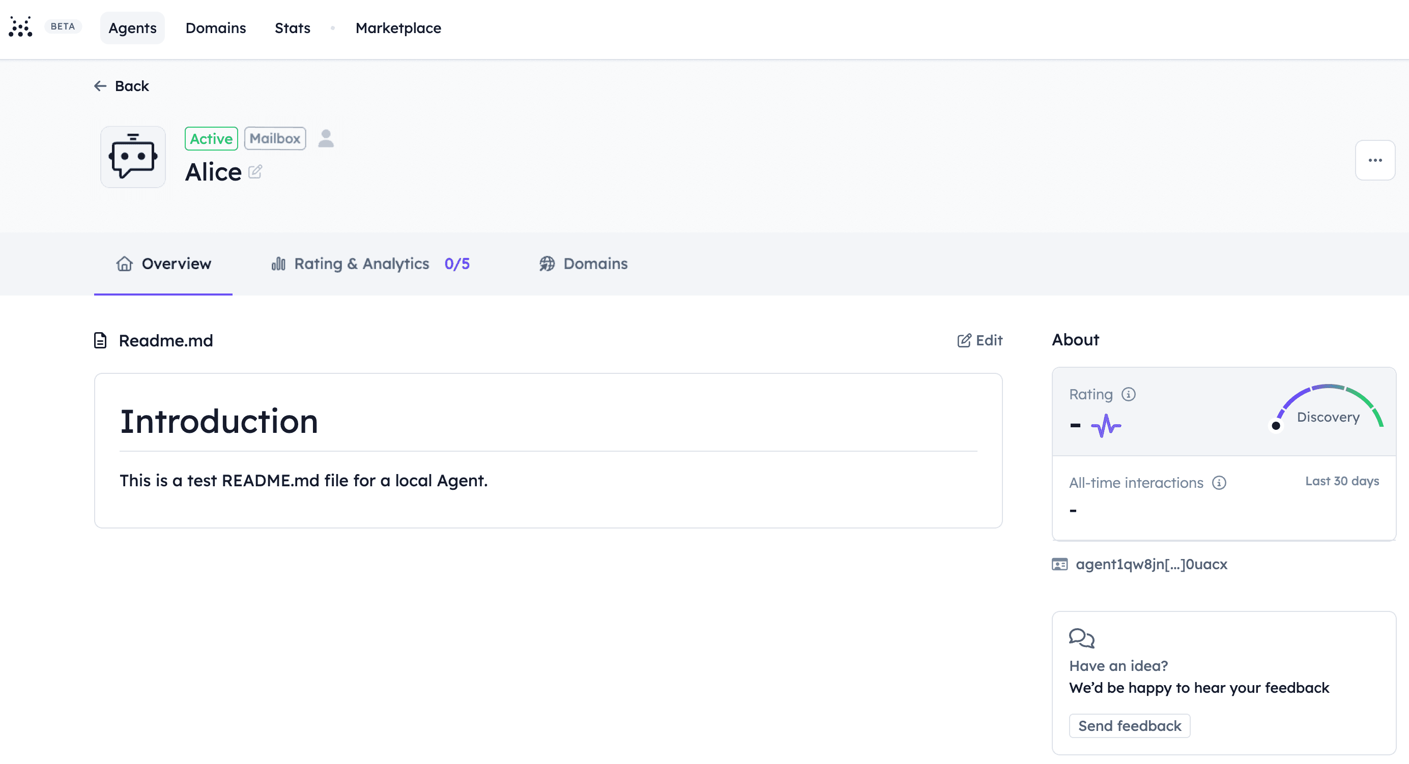Open the three-dots more options menu
1409x764 pixels.
tap(1374, 160)
